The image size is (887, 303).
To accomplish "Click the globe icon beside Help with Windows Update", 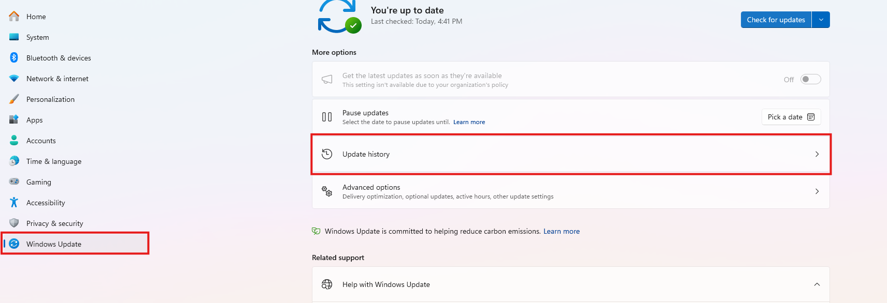I will (x=327, y=284).
